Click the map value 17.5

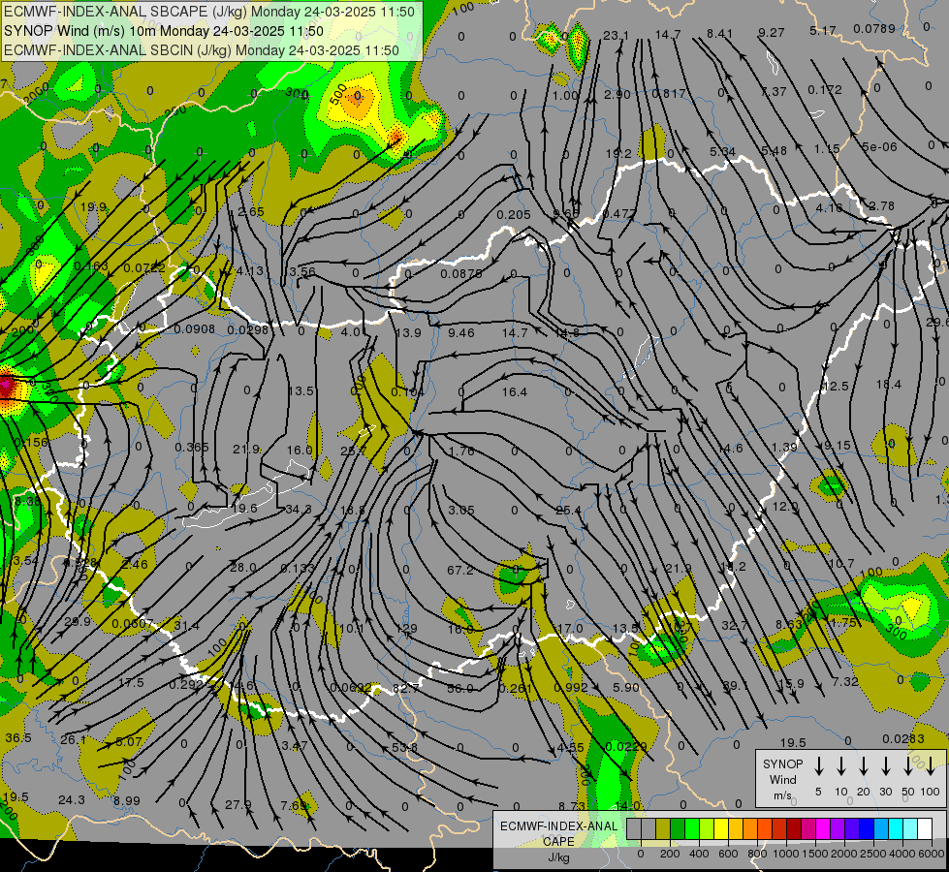pyautogui.click(x=131, y=683)
